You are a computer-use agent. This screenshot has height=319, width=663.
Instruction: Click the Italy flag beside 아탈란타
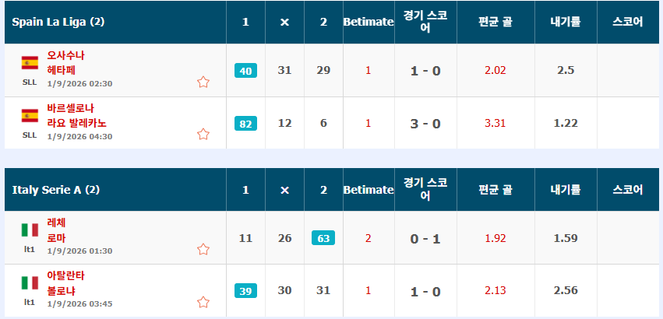[x=30, y=283]
